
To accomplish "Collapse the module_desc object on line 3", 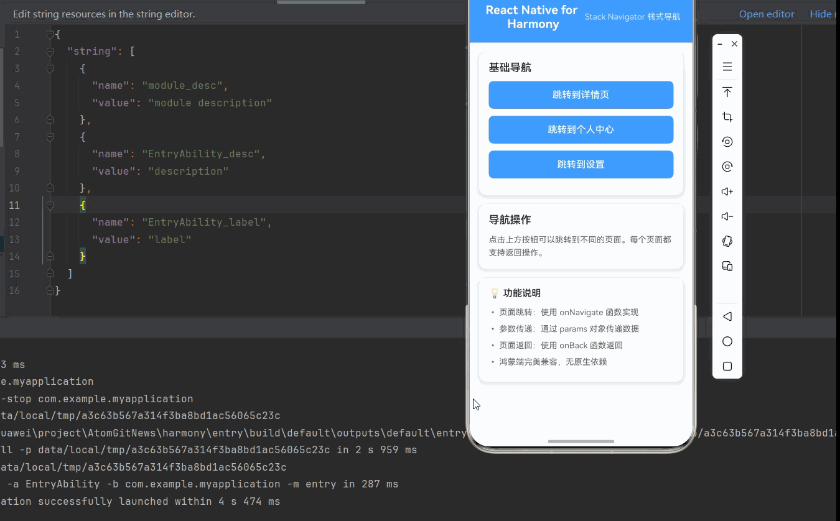I will coord(50,68).
